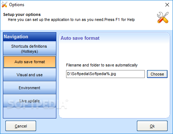Click the Navigation panel header
This screenshot has height=134, width=173.
tap(30, 37)
